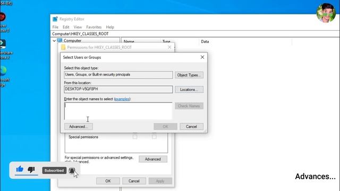The width and height of the screenshot is (340, 191).
Task: Open Advanced user search in Select Users dialog
Action: point(79,126)
